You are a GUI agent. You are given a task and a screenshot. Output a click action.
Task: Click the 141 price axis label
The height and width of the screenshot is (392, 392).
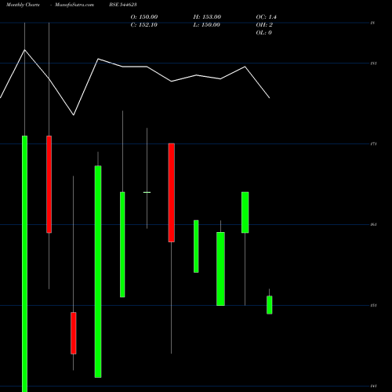tap(374, 386)
